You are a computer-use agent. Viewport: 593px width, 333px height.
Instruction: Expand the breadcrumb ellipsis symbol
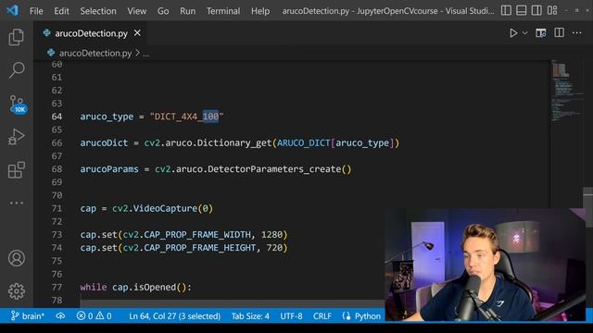point(146,54)
